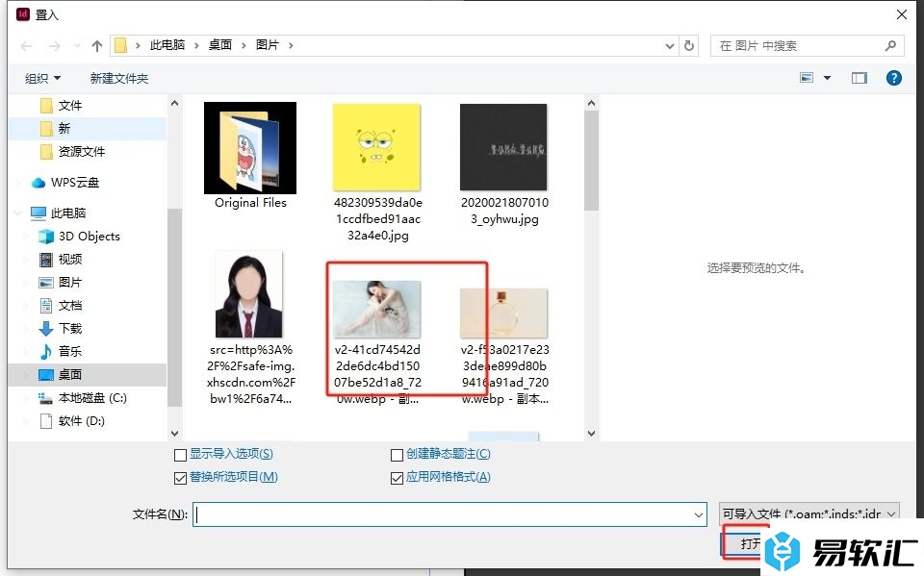Click the search magnifier icon

(x=890, y=45)
